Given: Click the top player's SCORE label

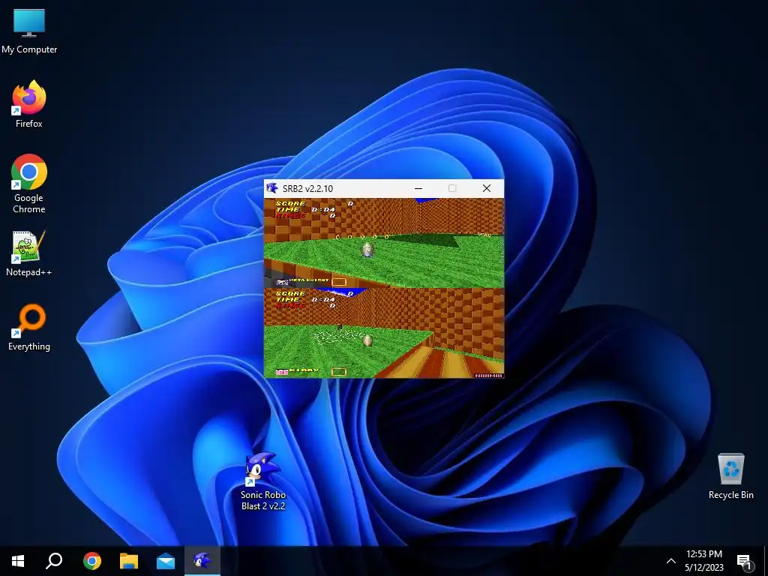Looking at the screenshot, I should point(290,203).
